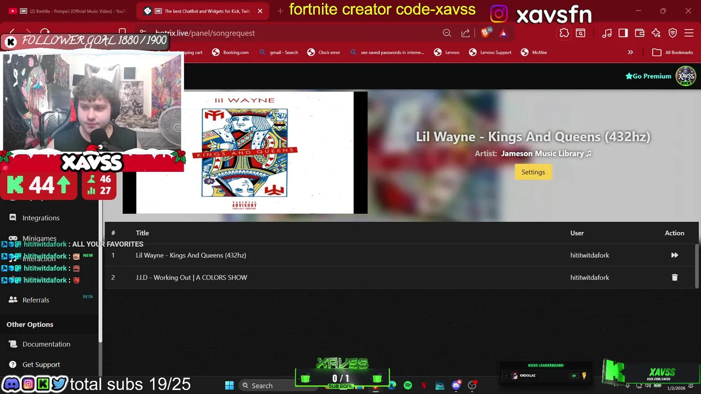Screen dimensions: 701x394
Task: Open the Brave Rewards triangle icon
Action: click(x=503, y=33)
